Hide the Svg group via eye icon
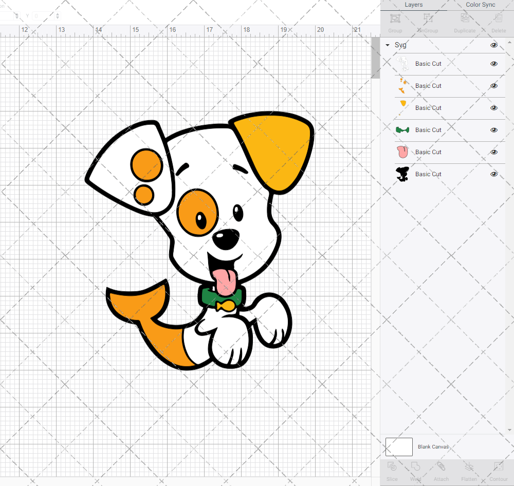Viewport: 514px width, 486px height. coord(493,45)
